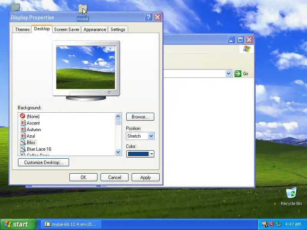Click the image icon next to Autumn
The width and height of the screenshot is (307, 230).
23,129
